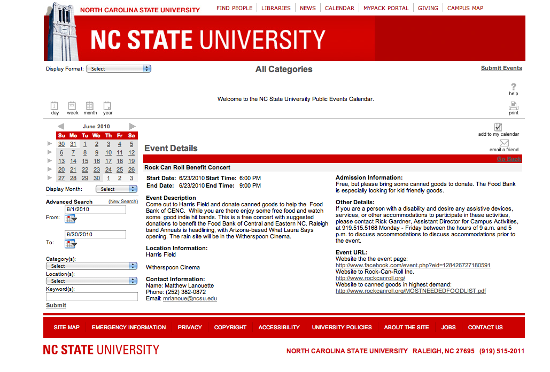Screen dimensions: 550x372
Task: Open Calendar in top navigation
Action: (339, 8)
